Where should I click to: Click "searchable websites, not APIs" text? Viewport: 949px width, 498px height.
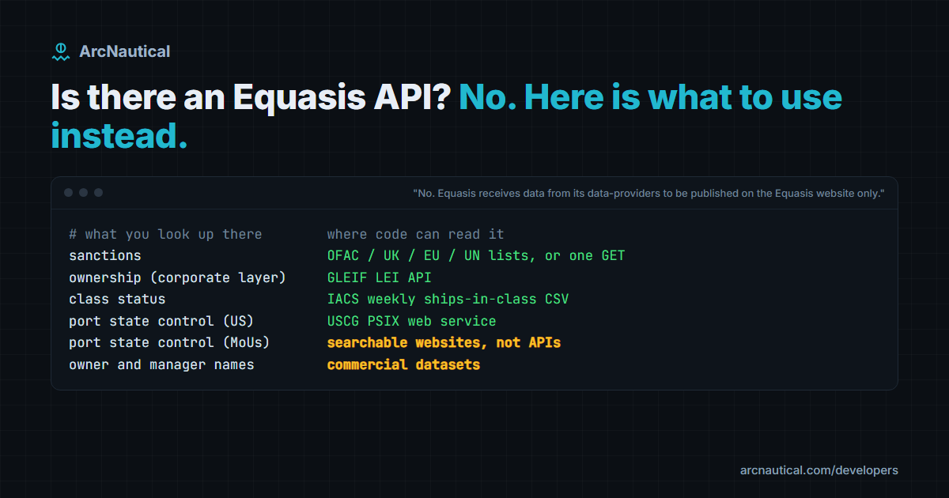point(444,343)
